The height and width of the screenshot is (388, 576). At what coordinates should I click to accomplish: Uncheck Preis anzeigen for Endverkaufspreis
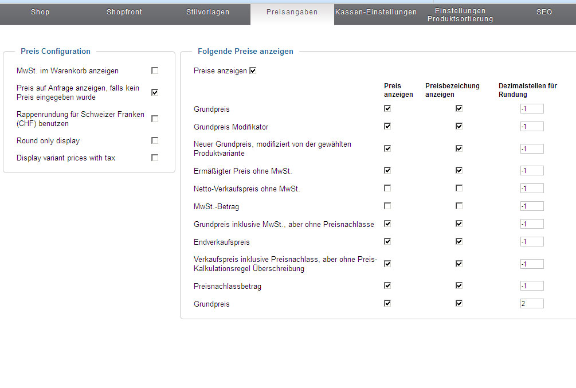pyautogui.click(x=387, y=241)
